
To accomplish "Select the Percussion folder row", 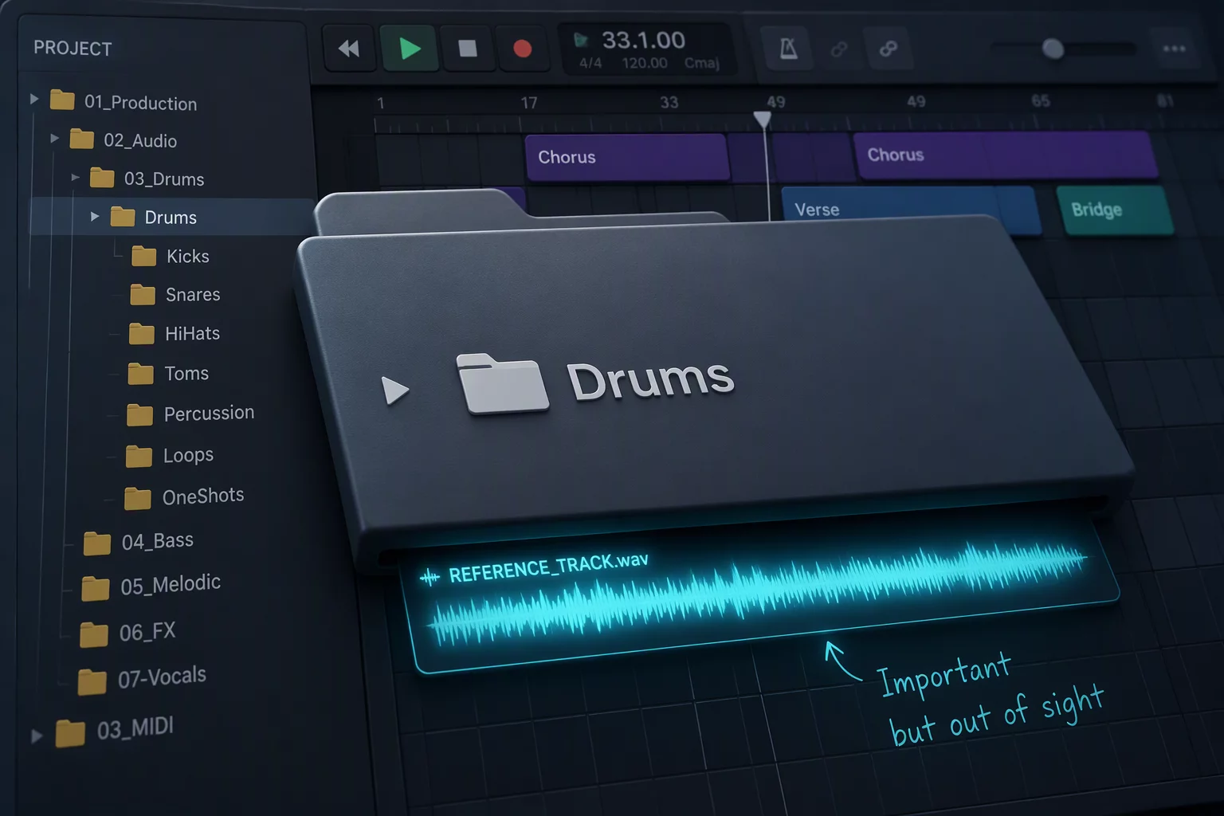I will (191, 414).
